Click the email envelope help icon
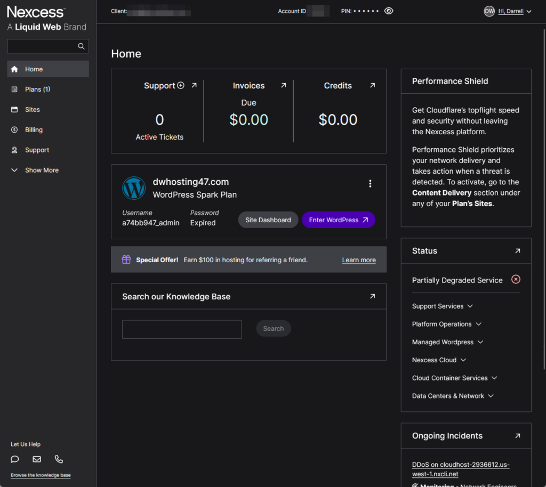 point(37,459)
